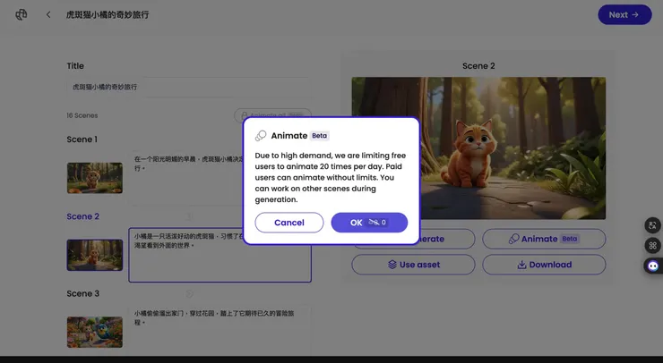Viewport: 663px width, 363px height.
Task: Click the Next button
Action: click(624, 15)
